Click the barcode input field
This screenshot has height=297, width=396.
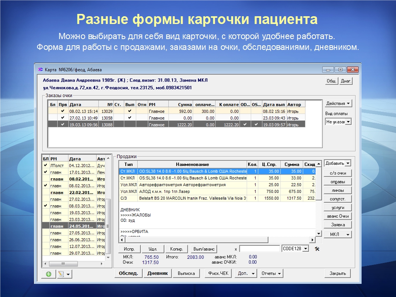[x=259, y=249]
